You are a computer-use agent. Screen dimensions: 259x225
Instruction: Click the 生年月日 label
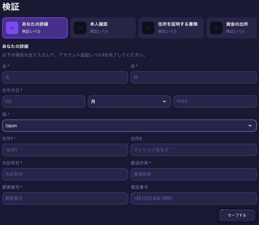[x=12, y=90]
